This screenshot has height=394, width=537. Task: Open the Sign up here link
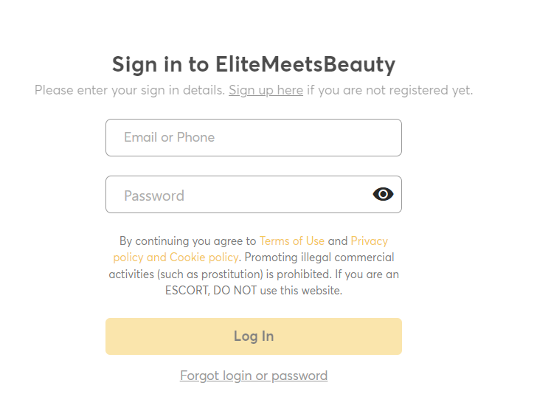[x=266, y=90]
